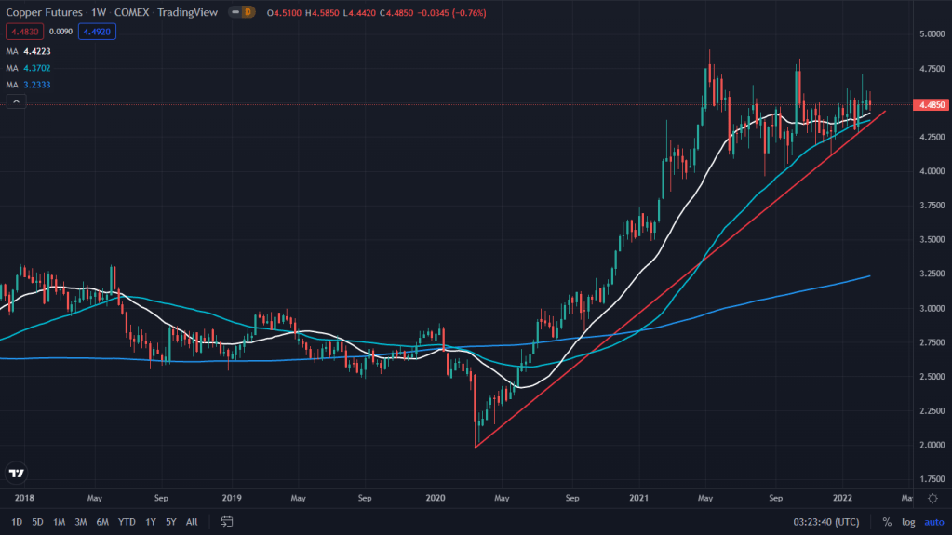Screen dimensions: 952x535
Task: Click the delayed data D indicator
Action: (248, 12)
